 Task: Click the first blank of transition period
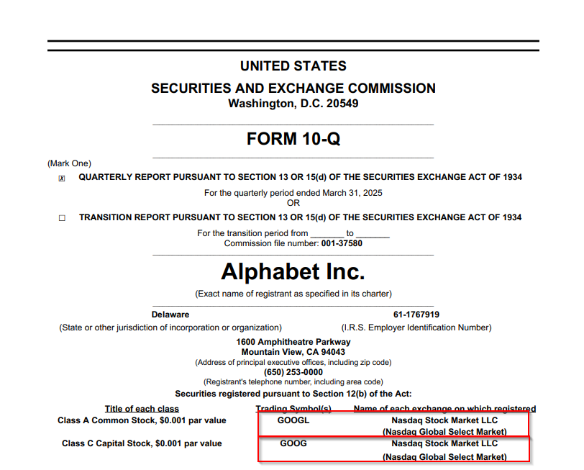coord(327,234)
